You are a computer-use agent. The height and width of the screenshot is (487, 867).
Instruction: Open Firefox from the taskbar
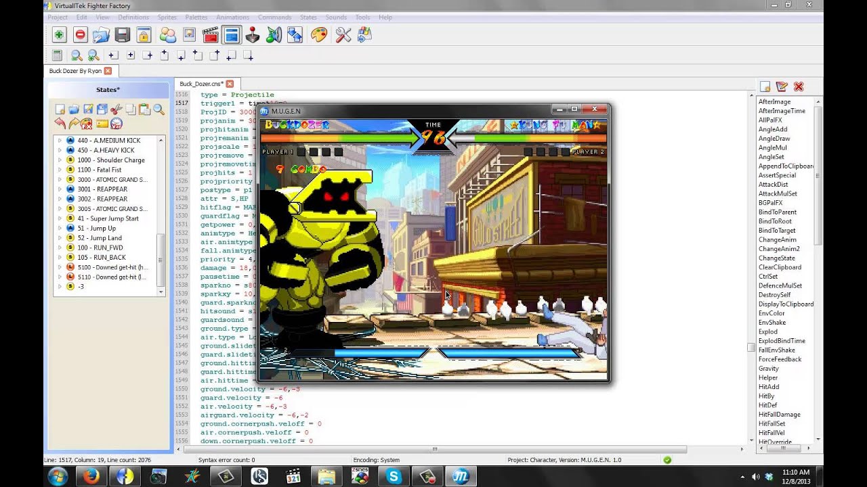[91, 476]
